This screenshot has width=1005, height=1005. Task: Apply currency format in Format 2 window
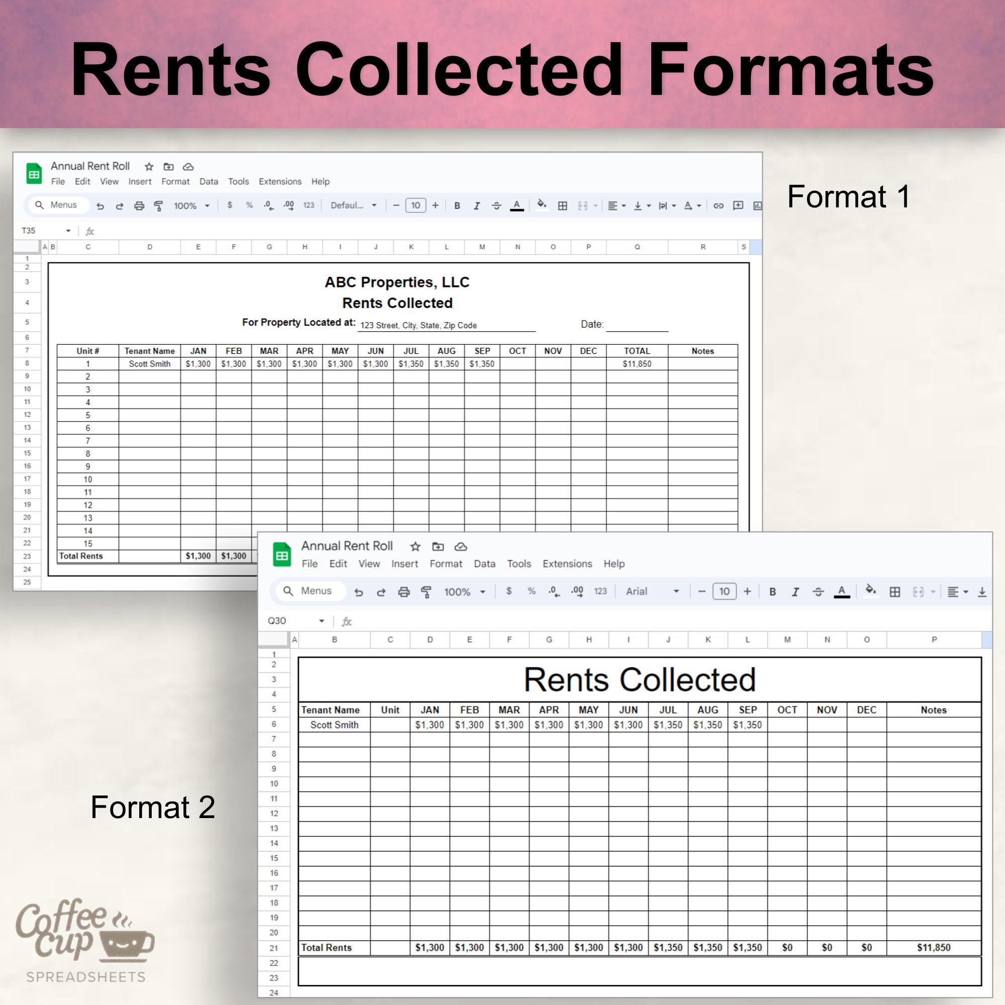pos(509,591)
